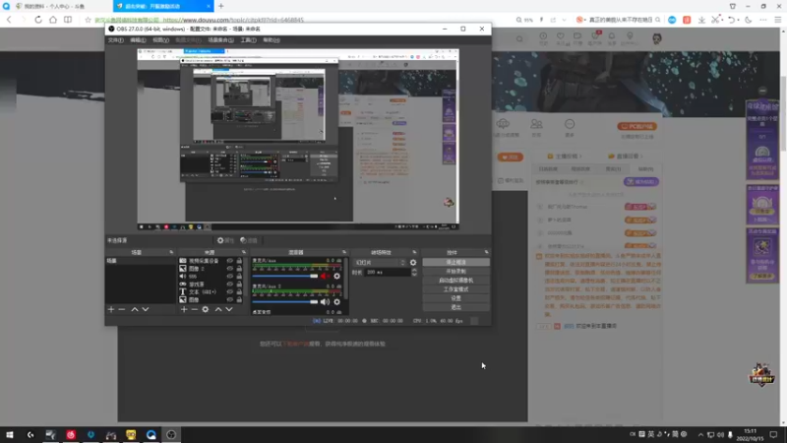This screenshot has width=787, height=443.
Task: Open the 帮助 menu in OBS
Action: 272,40
